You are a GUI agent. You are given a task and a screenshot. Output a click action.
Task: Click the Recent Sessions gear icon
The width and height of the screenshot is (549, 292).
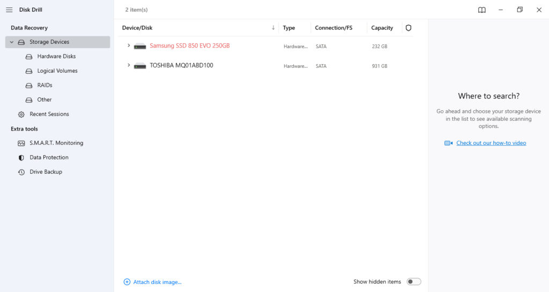(21, 114)
